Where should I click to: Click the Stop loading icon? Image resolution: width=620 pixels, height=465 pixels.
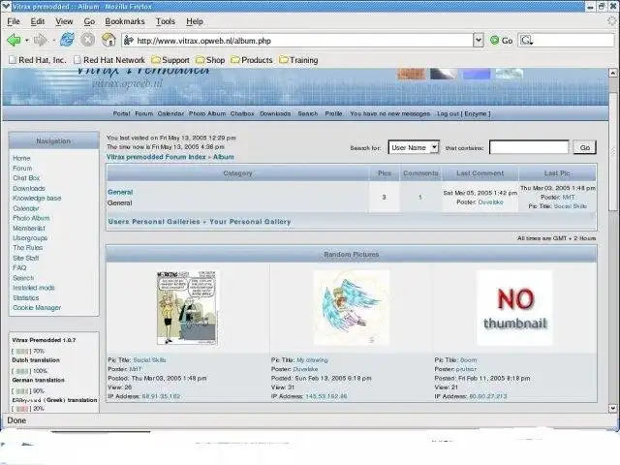tap(88, 40)
